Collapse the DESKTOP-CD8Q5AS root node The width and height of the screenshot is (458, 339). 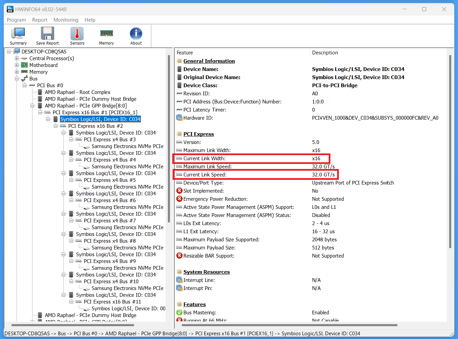pos(9,51)
